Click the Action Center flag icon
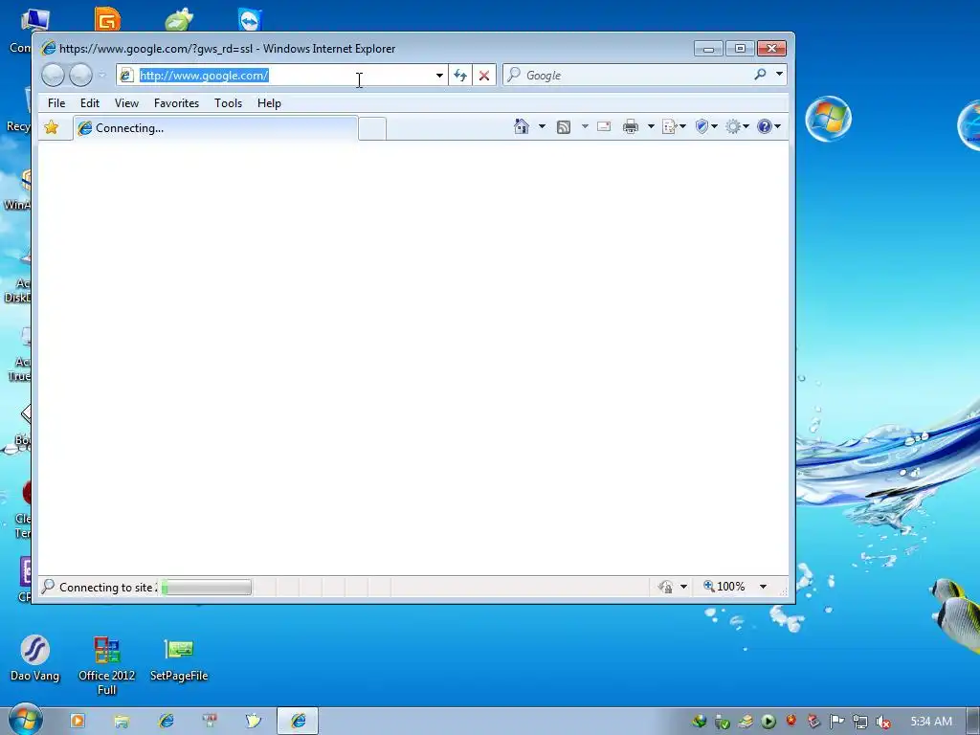The height and width of the screenshot is (735, 980). [x=836, y=722]
